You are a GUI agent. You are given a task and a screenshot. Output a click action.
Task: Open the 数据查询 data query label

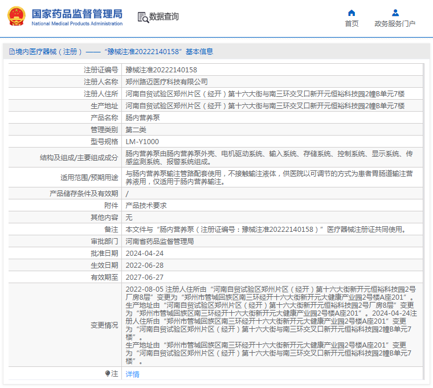(x=164, y=17)
